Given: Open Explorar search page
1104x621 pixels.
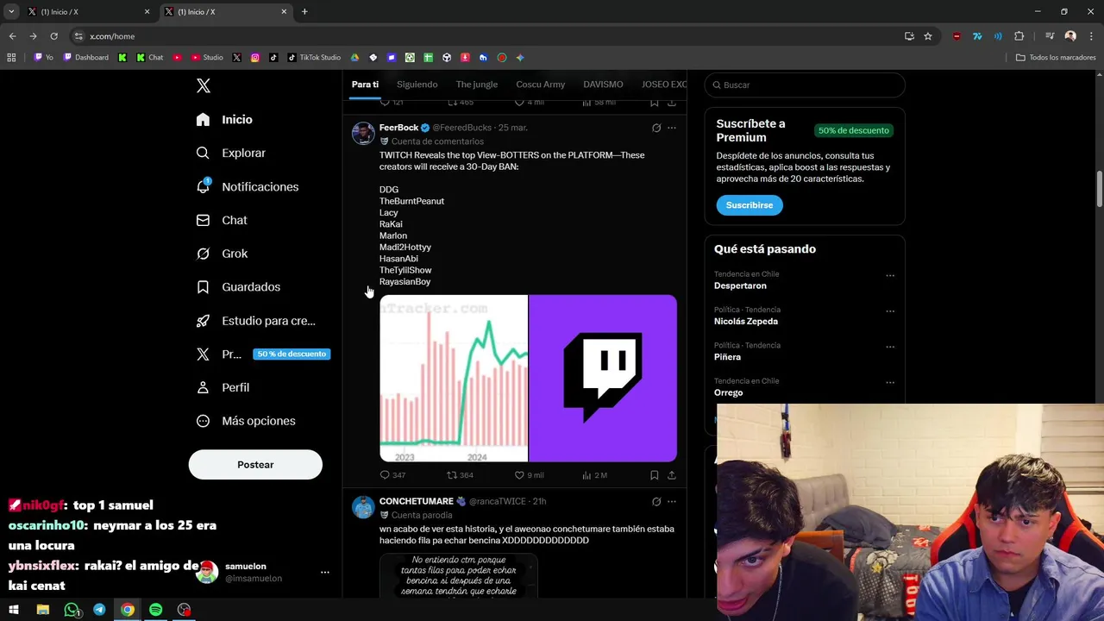Looking at the screenshot, I should [x=230, y=154].
